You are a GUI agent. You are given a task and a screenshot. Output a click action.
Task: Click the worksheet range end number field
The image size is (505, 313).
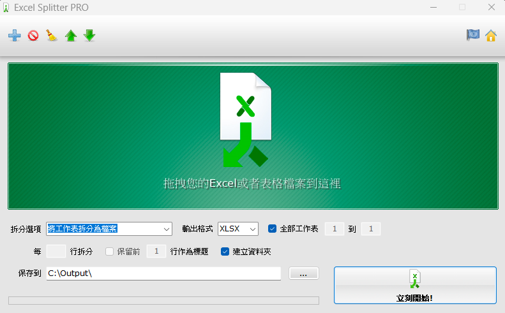(371, 229)
